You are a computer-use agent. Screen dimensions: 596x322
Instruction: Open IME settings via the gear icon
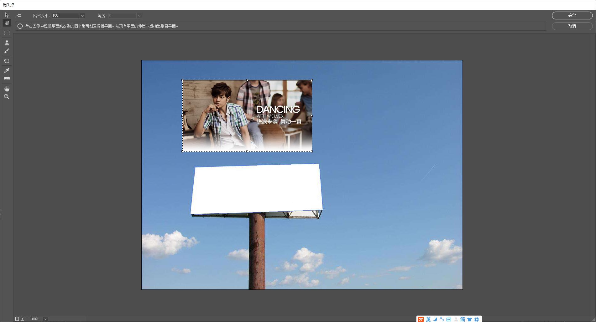pyautogui.click(x=477, y=319)
